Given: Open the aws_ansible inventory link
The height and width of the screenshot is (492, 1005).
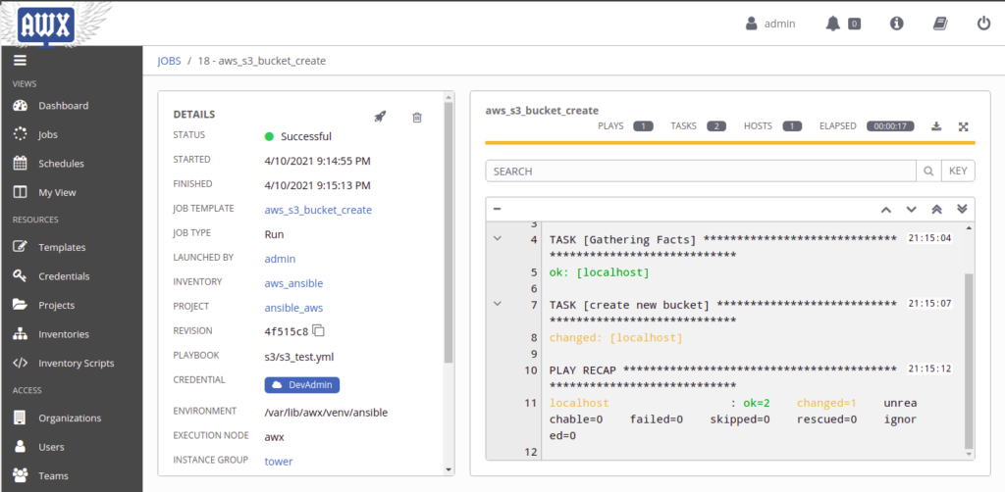Looking at the screenshot, I should pyautogui.click(x=293, y=283).
